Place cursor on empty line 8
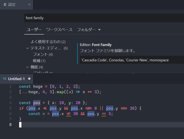This screenshot has height=139, width=184. coord(101,125)
